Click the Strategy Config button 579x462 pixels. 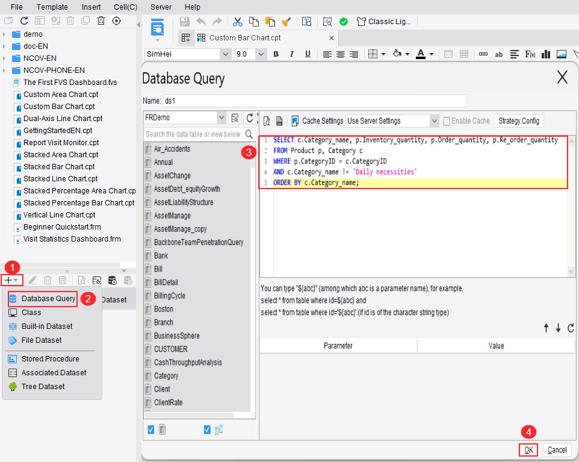[518, 121]
